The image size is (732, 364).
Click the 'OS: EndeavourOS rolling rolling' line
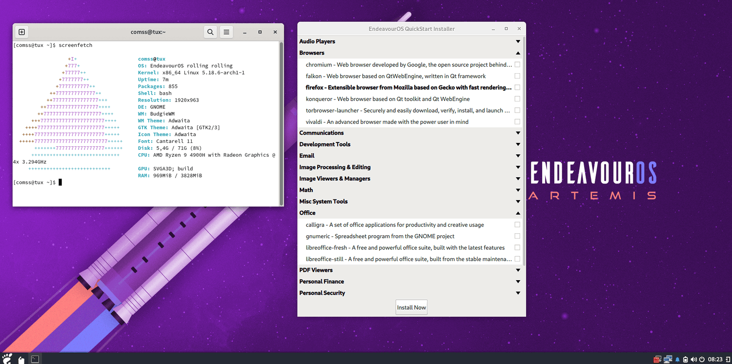[x=185, y=66]
